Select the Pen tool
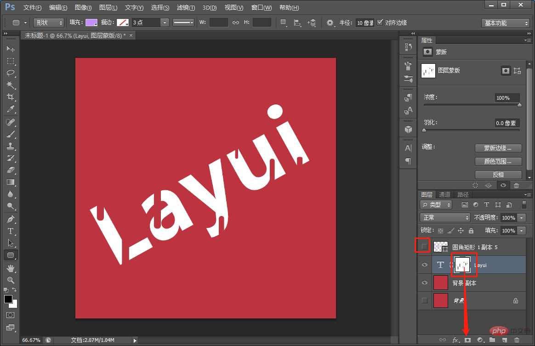Screen dimensions: 535x346 (11, 219)
